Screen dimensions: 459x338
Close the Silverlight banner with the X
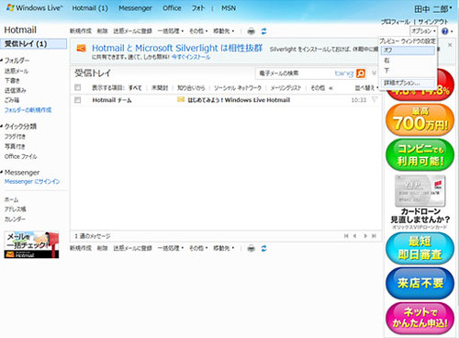[450, 45]
